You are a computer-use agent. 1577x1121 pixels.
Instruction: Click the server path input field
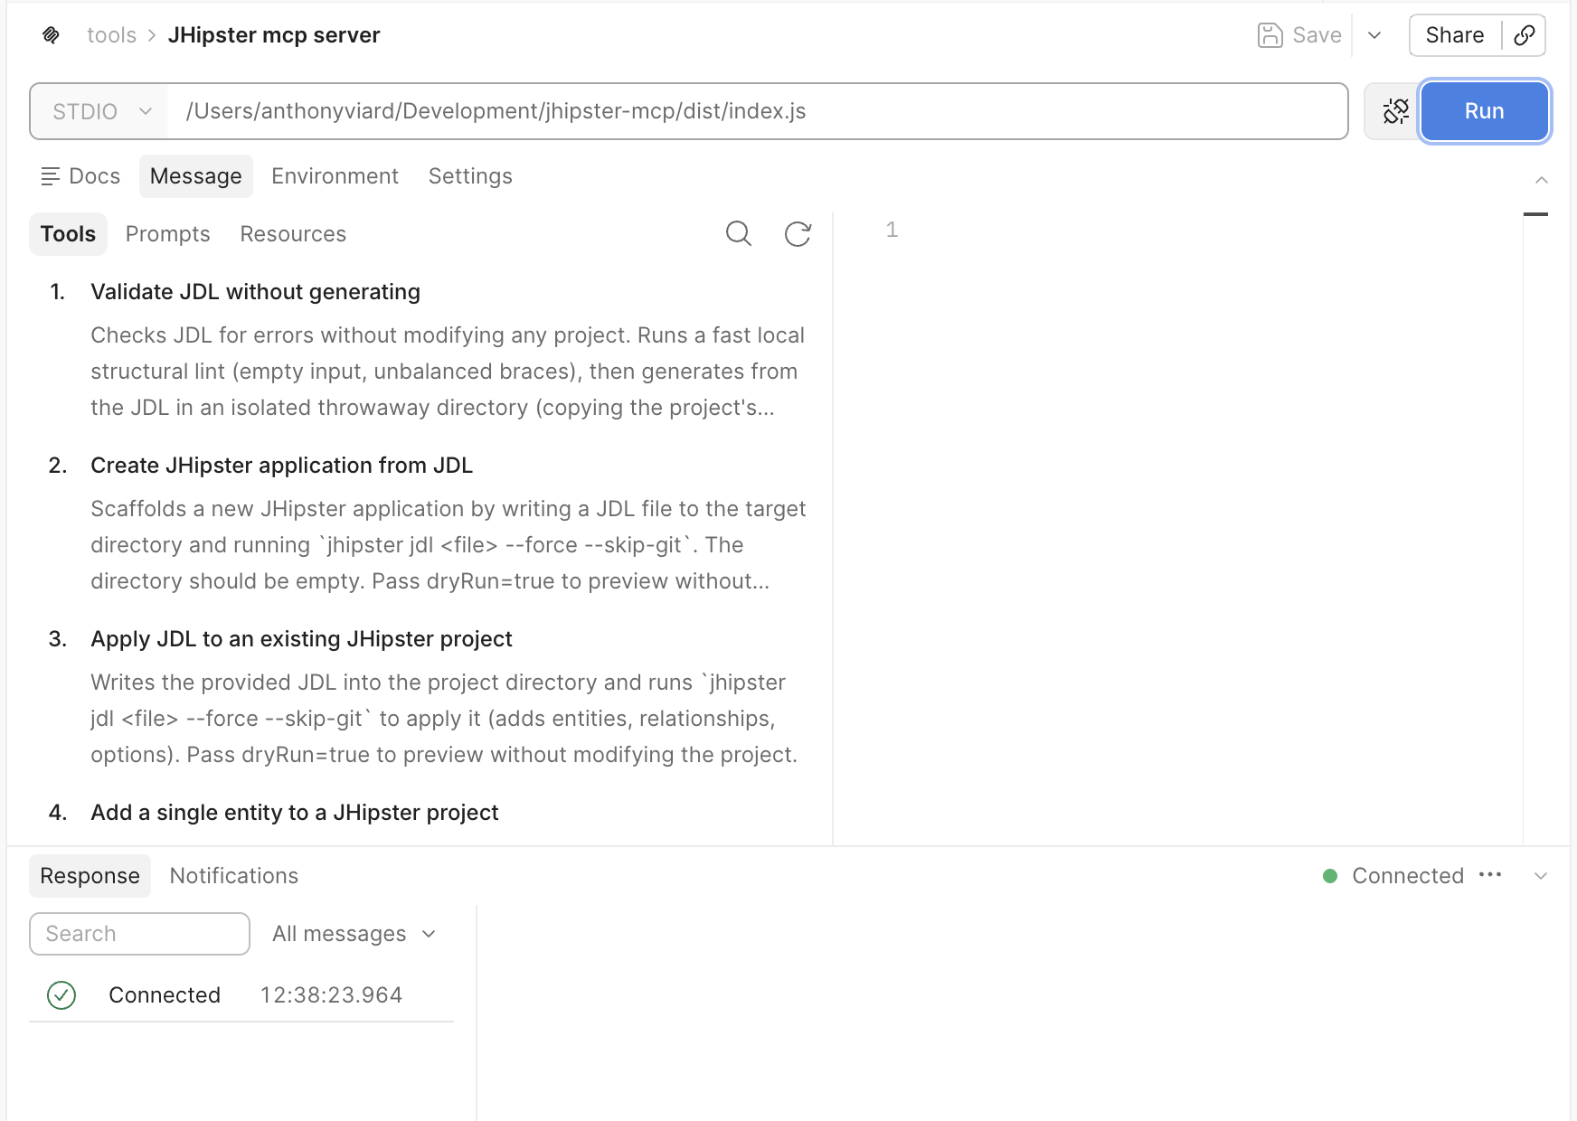pos(757,111)
